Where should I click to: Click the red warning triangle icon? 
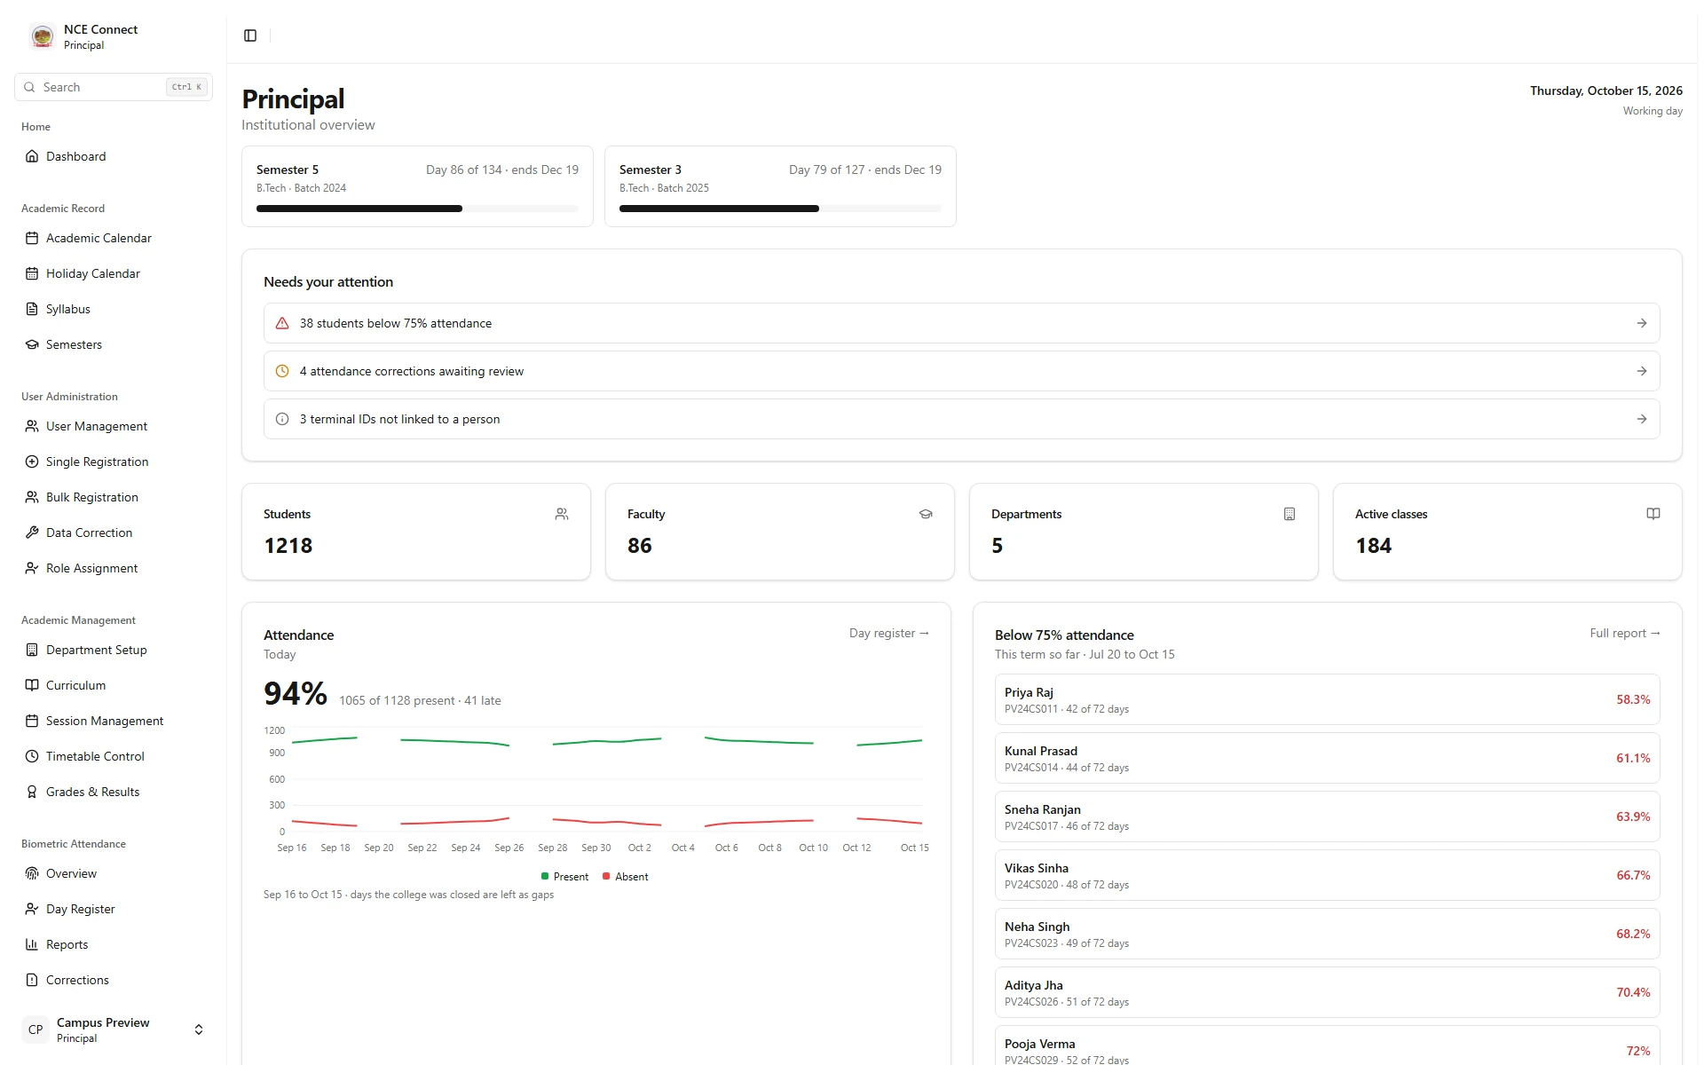coord(282,323)
